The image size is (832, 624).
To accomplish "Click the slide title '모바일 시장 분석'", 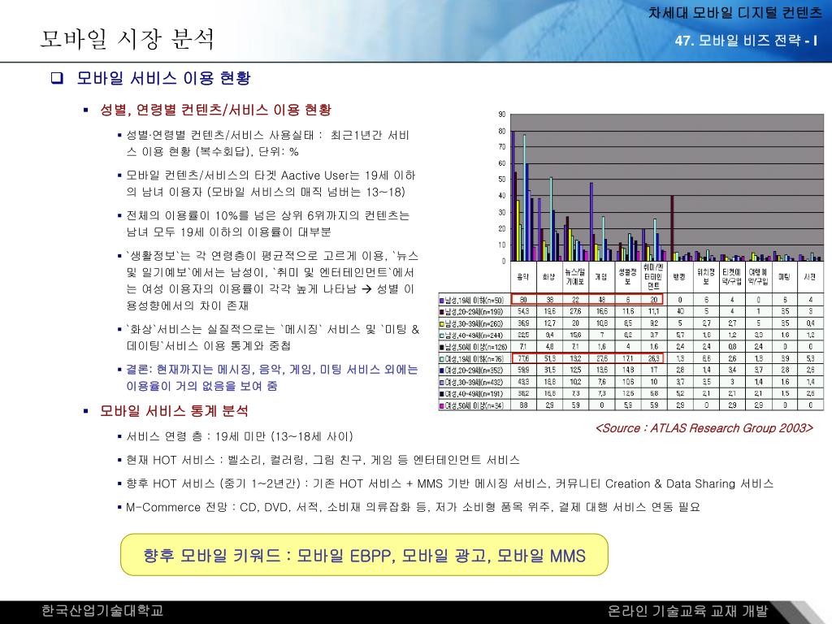I will [x=128, y=39].
